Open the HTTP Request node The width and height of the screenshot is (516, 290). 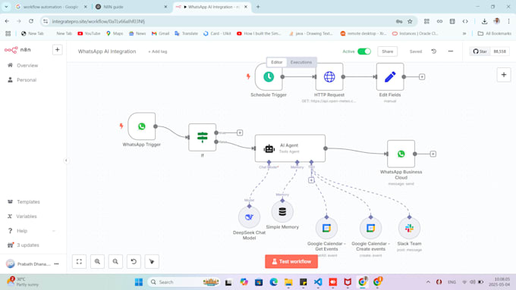(x=329, y=76)
